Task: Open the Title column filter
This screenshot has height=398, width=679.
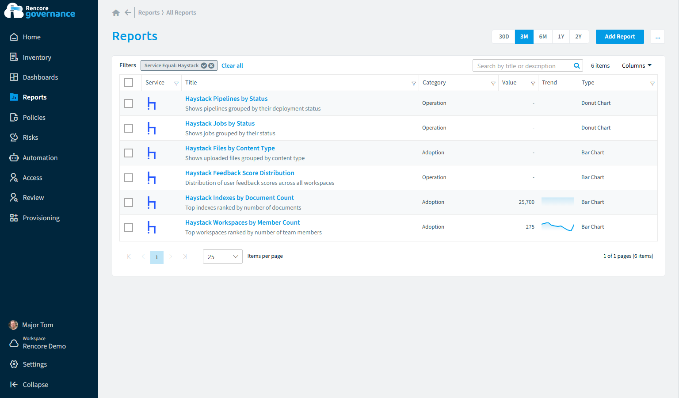Action: pyautogui.click(x=414, y=83)
